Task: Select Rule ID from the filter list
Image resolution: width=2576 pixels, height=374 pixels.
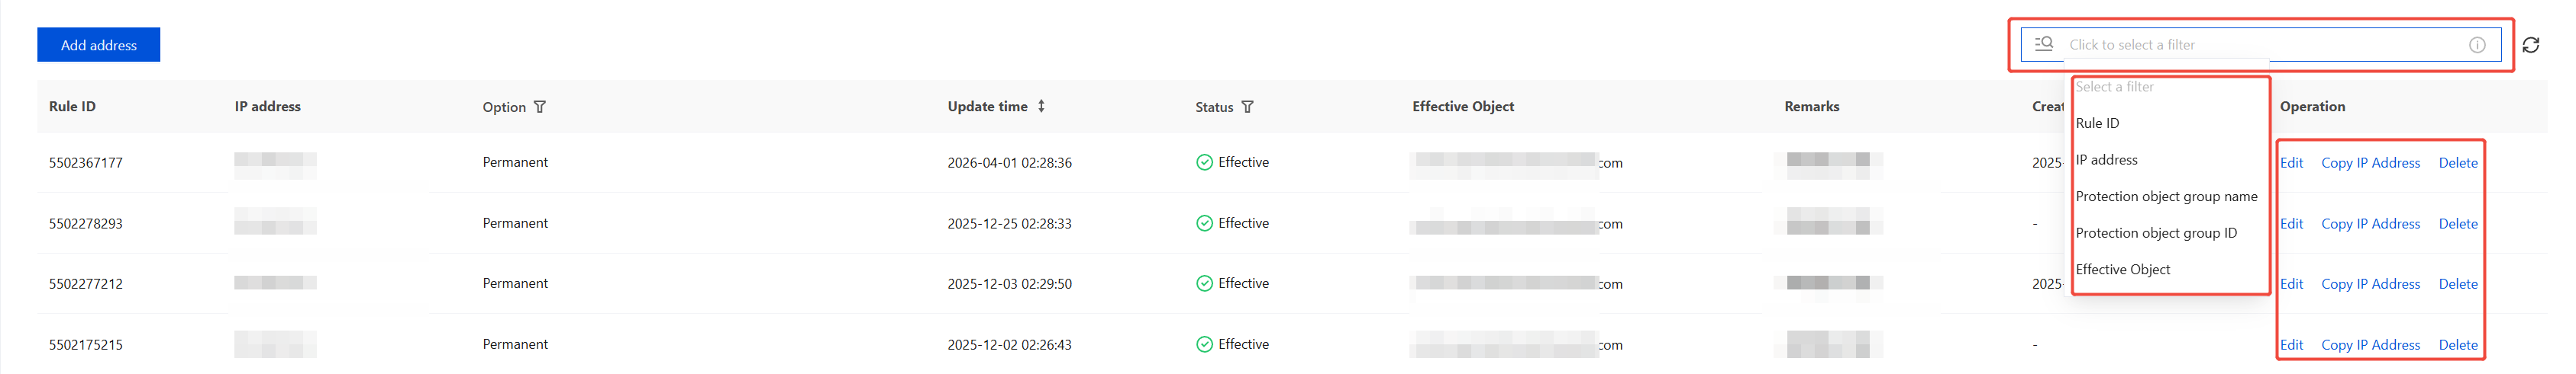Action: [2097, 123]
